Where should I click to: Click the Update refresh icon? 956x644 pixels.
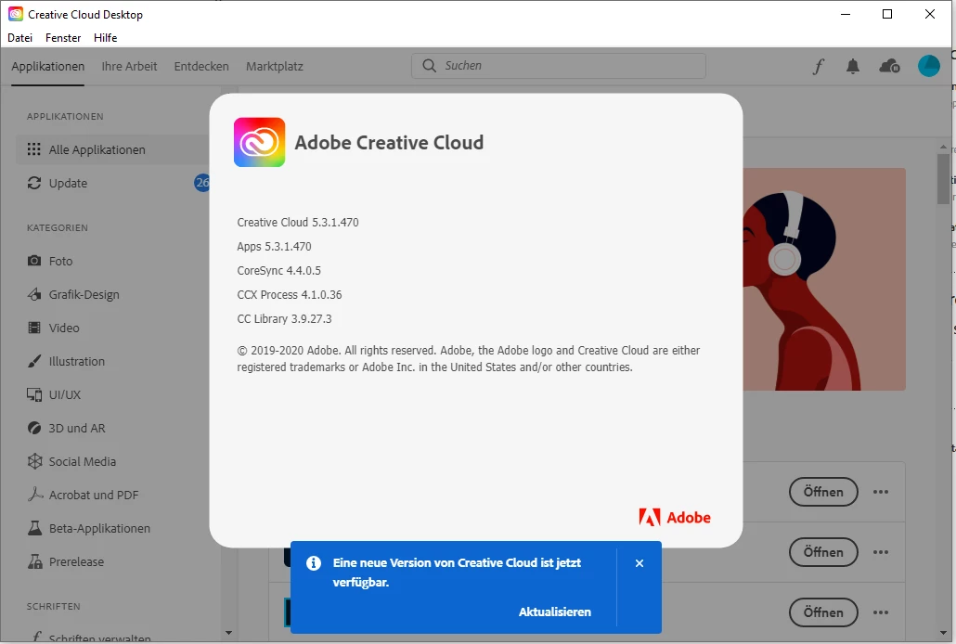34,183
